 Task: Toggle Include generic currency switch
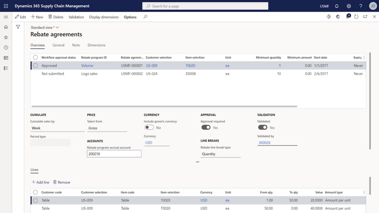149,128
